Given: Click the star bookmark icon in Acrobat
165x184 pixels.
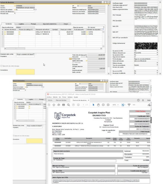Looking at the screenshot, I should point(54,105).
